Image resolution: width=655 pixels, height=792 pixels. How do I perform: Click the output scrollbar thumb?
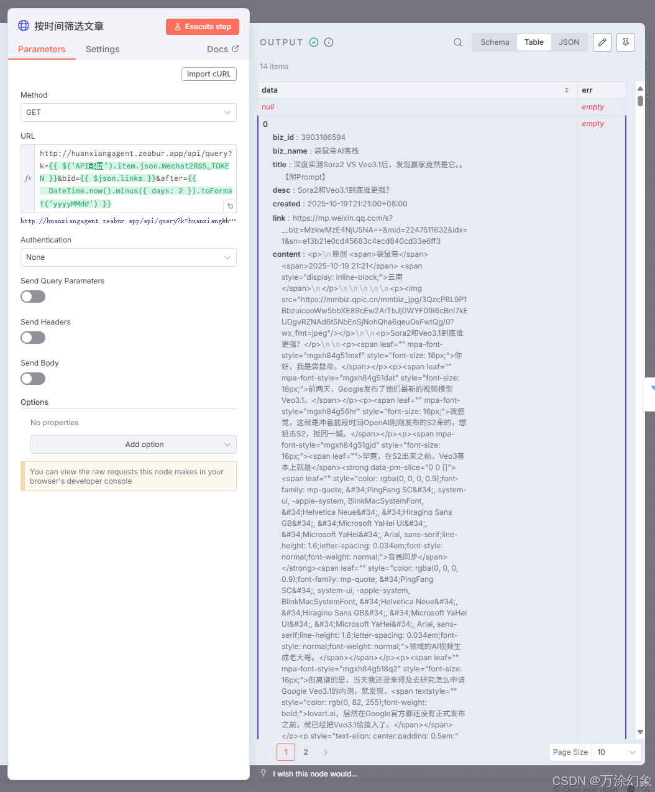(640, 101)
